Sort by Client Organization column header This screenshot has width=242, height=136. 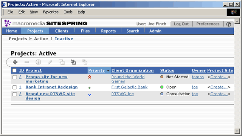pyautogui.click(x=133, y=70)
